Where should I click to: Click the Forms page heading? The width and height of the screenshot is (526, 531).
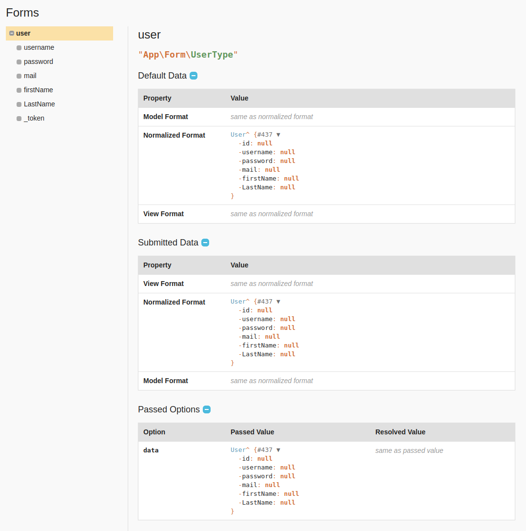coord(22,13)
